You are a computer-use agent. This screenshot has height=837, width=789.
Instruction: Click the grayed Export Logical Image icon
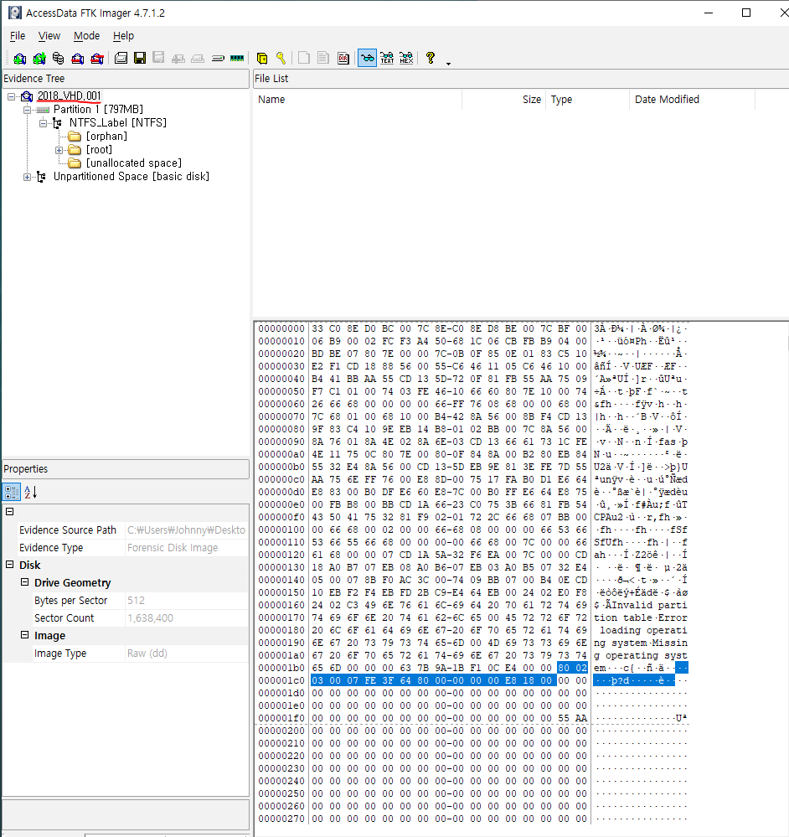pos(158,58)
